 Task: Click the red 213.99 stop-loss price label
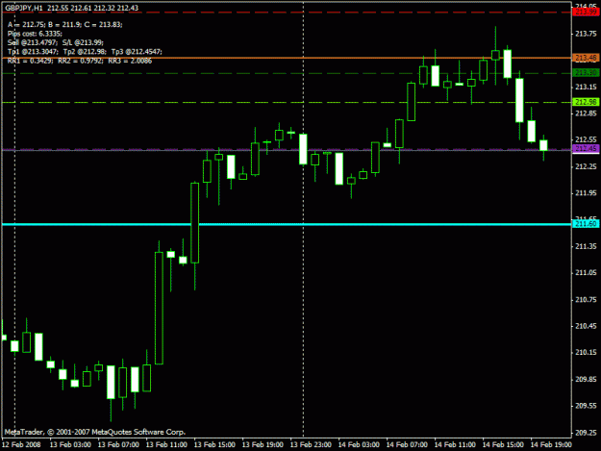tap(586, 13)
